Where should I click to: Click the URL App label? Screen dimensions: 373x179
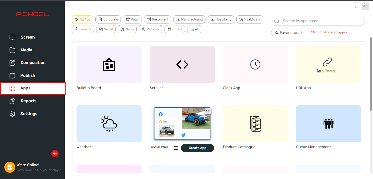pyautogui.click(x=303, y=88)
